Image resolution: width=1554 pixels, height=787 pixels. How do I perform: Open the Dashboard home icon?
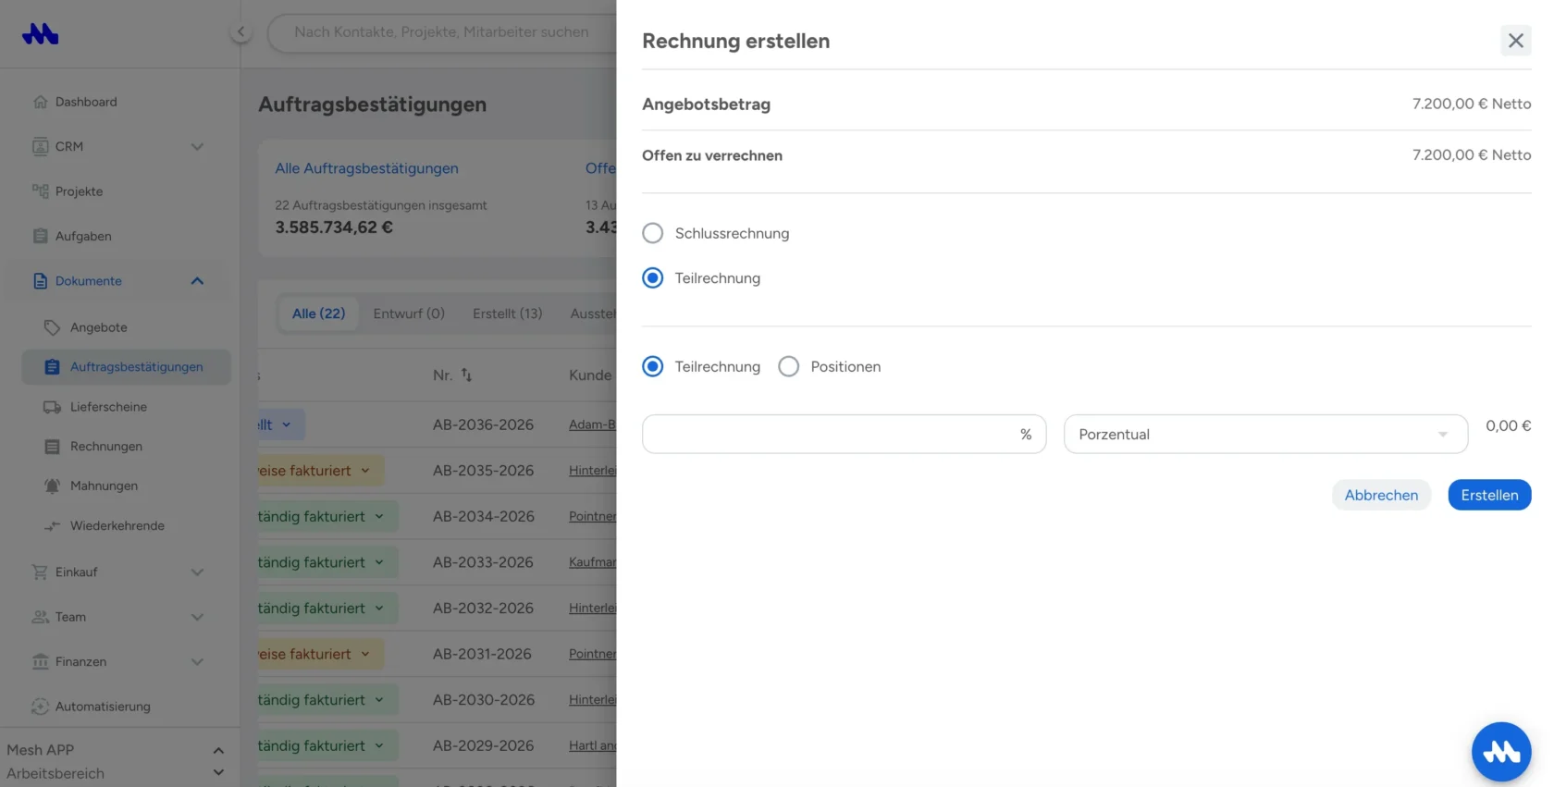pyautogui.click(x=40, y=102)
